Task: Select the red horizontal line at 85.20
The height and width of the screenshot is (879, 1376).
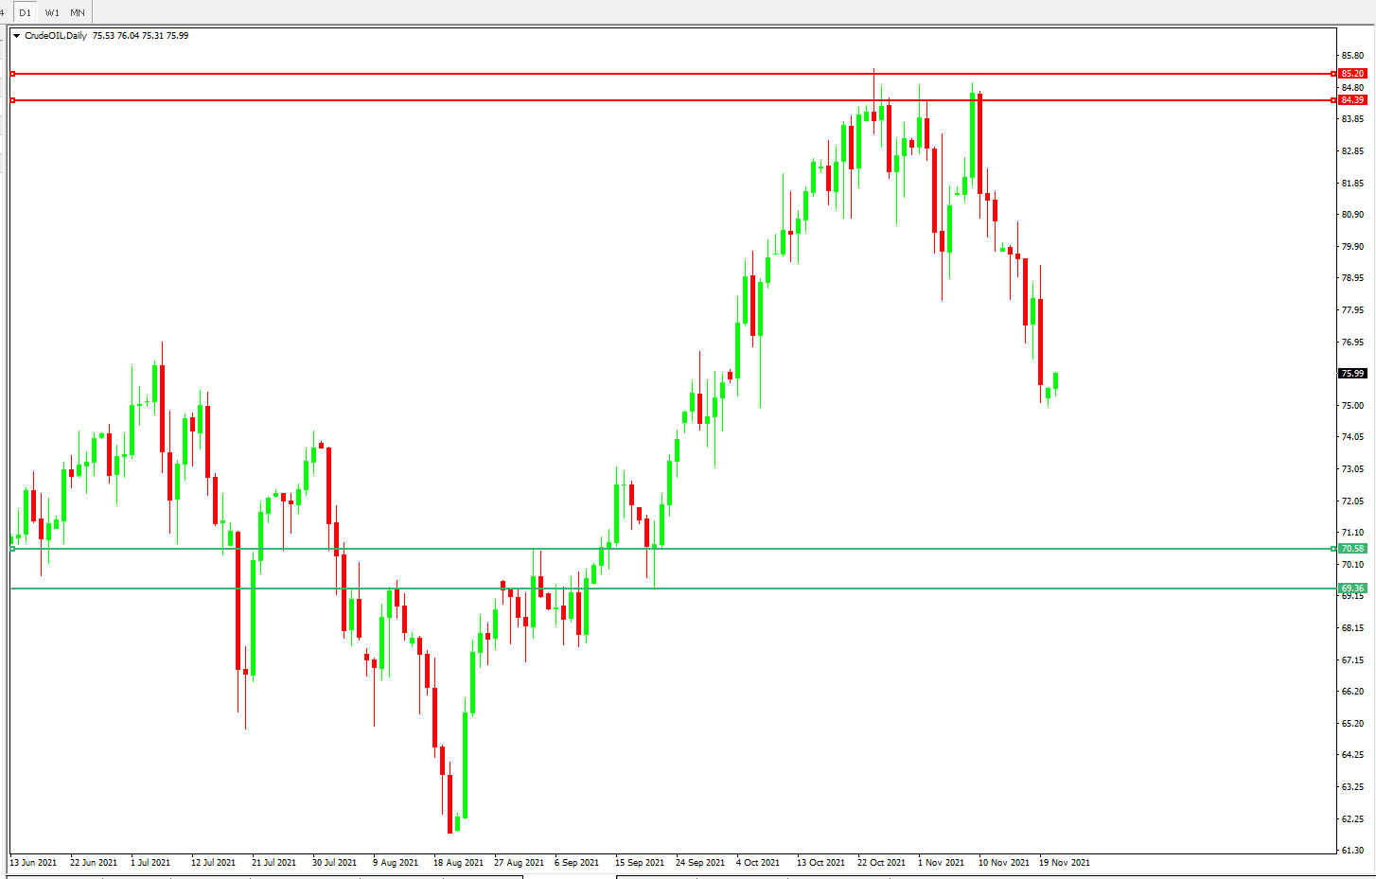Action: point(673,74)
